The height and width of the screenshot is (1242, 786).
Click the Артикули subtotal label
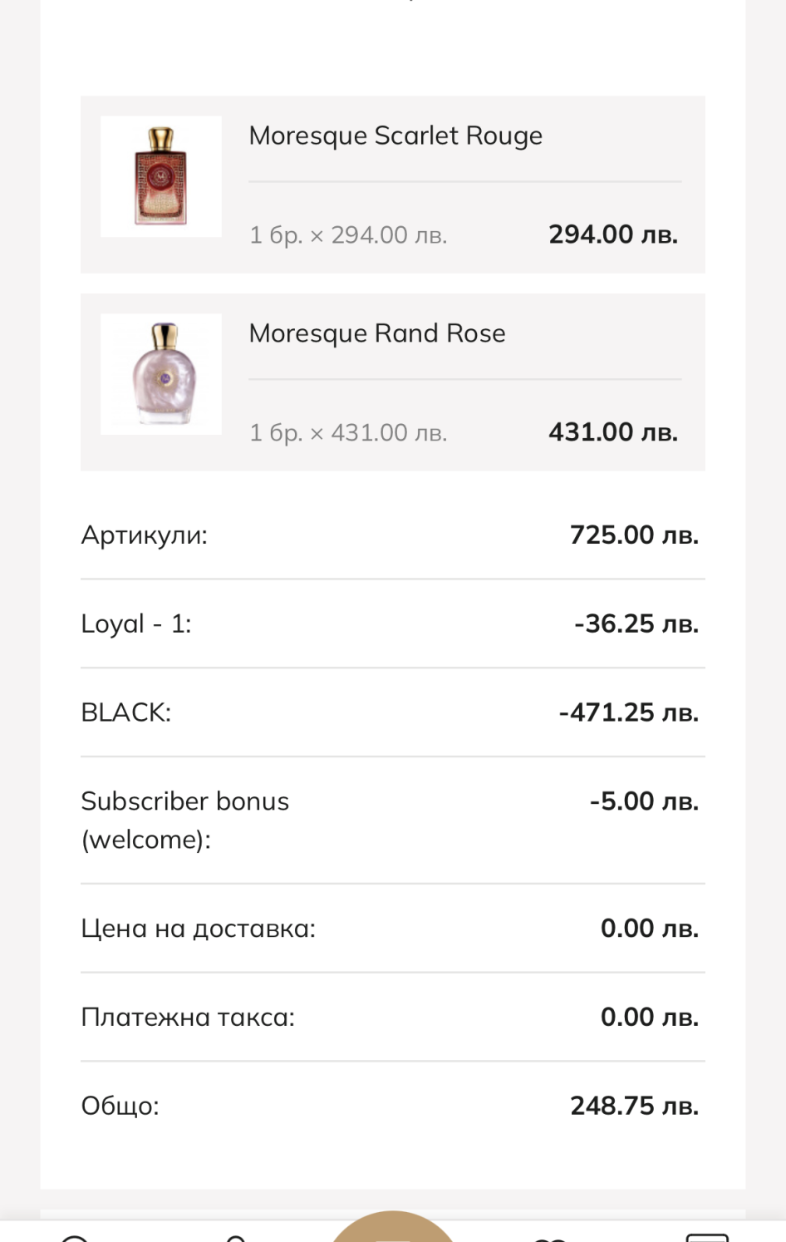[145, 535]
